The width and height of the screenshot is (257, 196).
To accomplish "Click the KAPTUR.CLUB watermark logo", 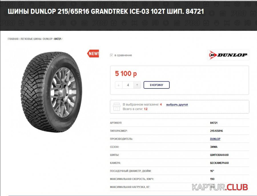I will (x=220, y=187).
